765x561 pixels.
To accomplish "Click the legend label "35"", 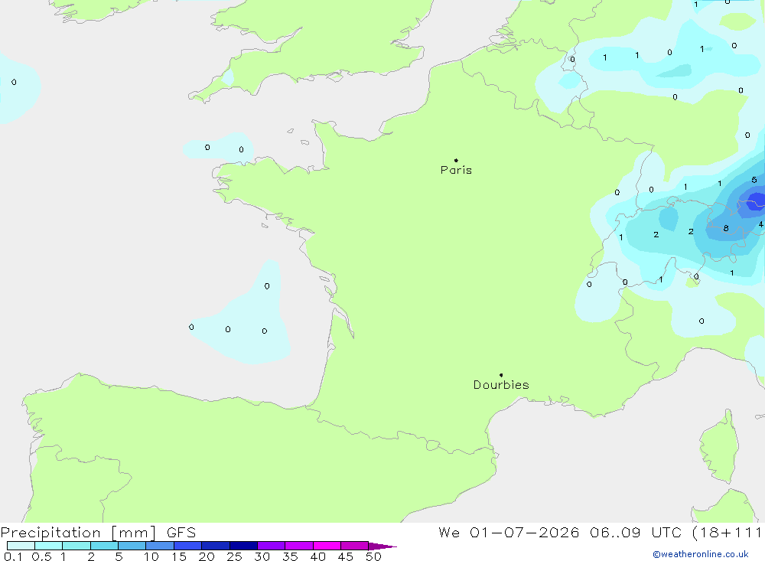I will click(290, 556).
